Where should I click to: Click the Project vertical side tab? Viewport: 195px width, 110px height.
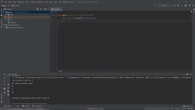coord(2,12)
